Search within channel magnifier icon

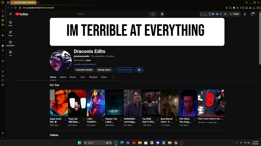point(113,77)
